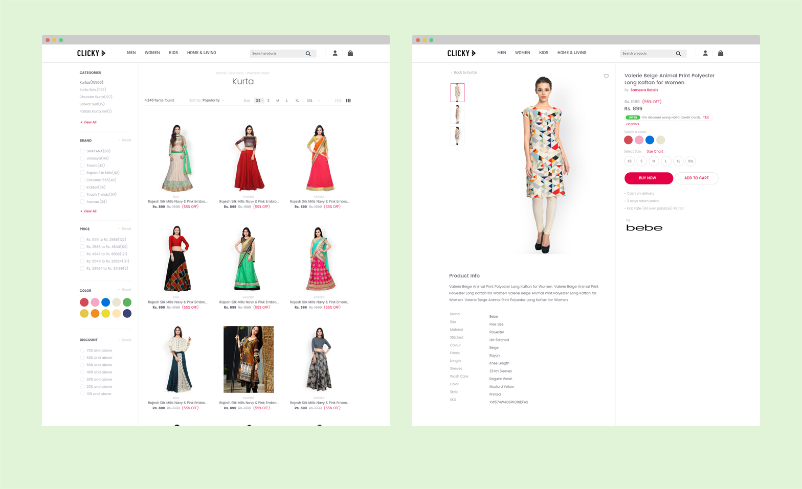802x489 pixels.
Task: Switch to the three-column grid view icon
Action: click(x=348, y=101)
